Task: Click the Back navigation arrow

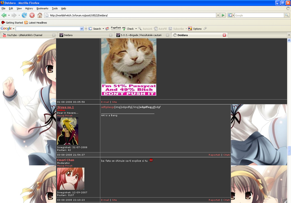Action: (x=4, y=15)
